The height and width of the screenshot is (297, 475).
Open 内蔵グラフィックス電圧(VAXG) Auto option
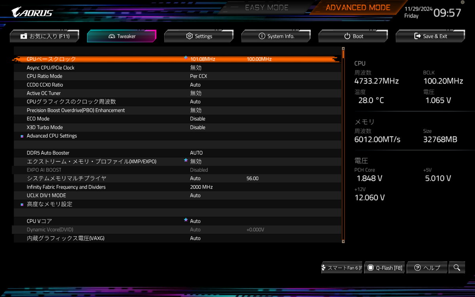tap(195, 238)
